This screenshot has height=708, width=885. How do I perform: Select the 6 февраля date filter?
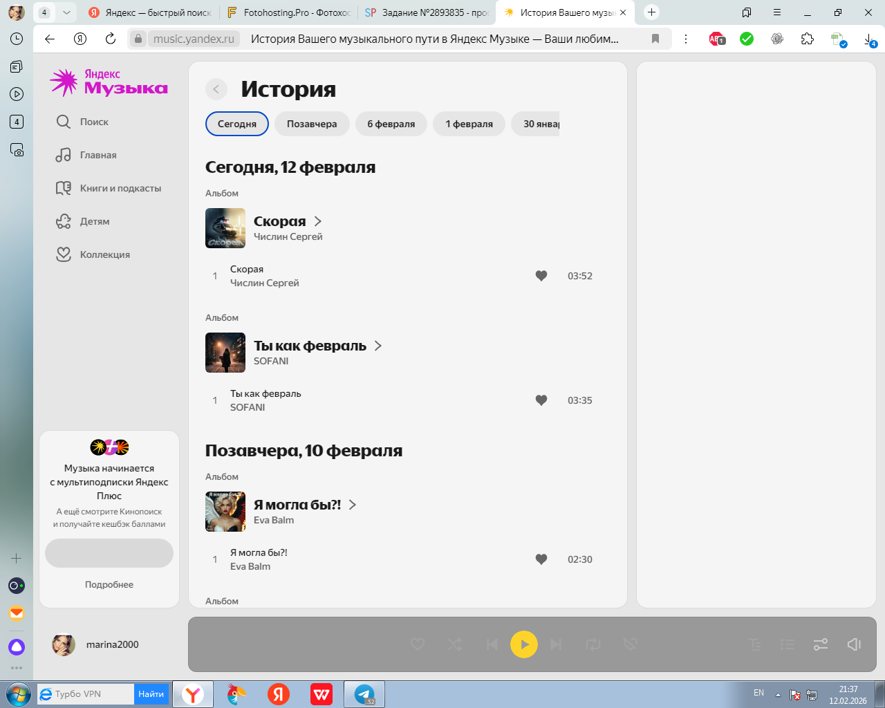point(391,124)
